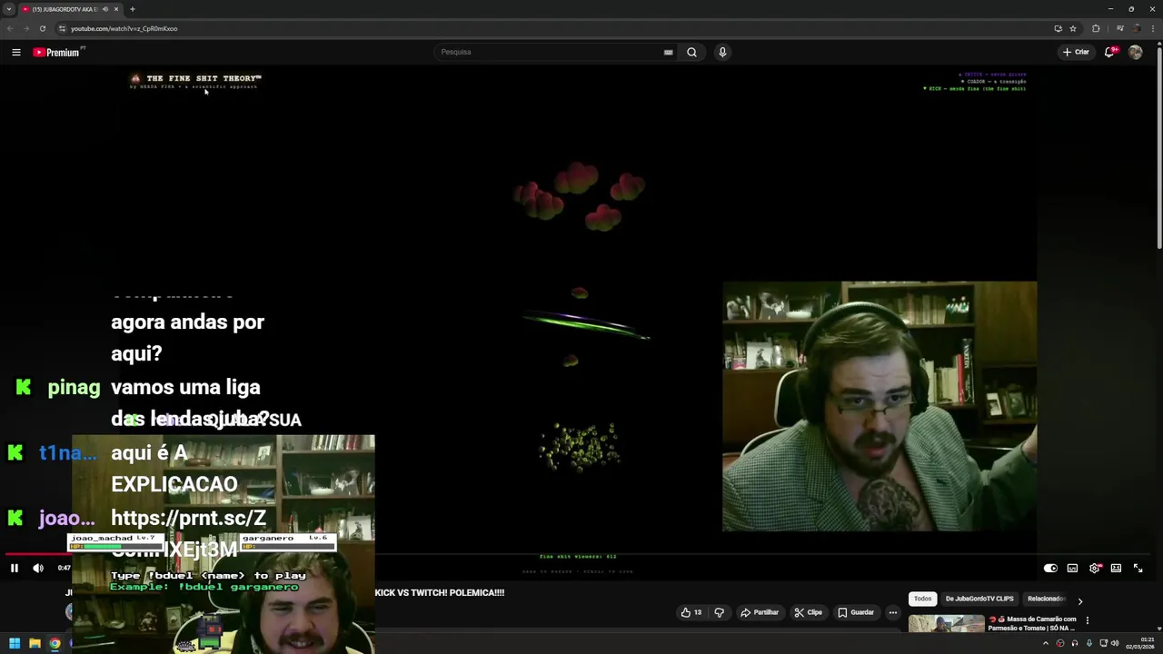
Task: Open the Chrome profile avatar
Action: (1138, 28)
